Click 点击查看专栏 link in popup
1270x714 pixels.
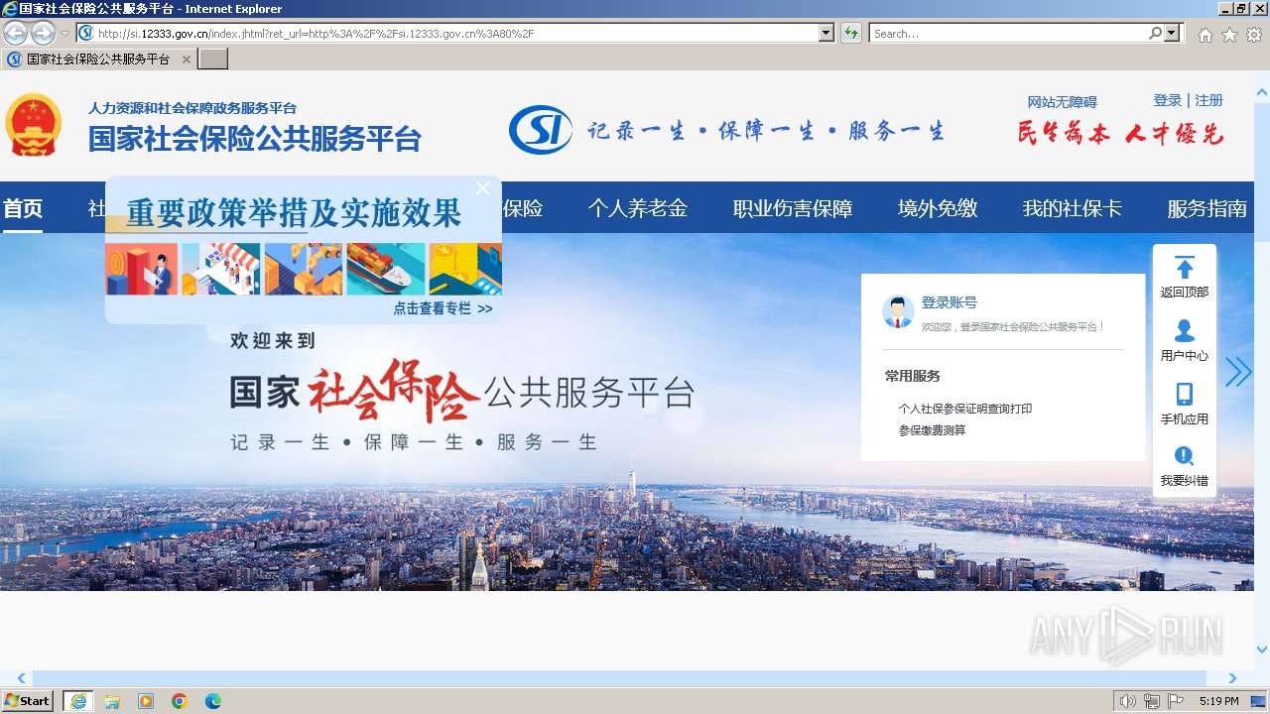point(443,308)
